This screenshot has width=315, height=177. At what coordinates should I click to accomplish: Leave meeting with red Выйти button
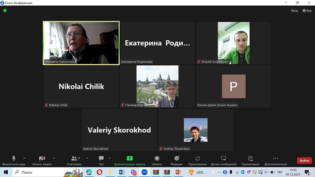304,161
